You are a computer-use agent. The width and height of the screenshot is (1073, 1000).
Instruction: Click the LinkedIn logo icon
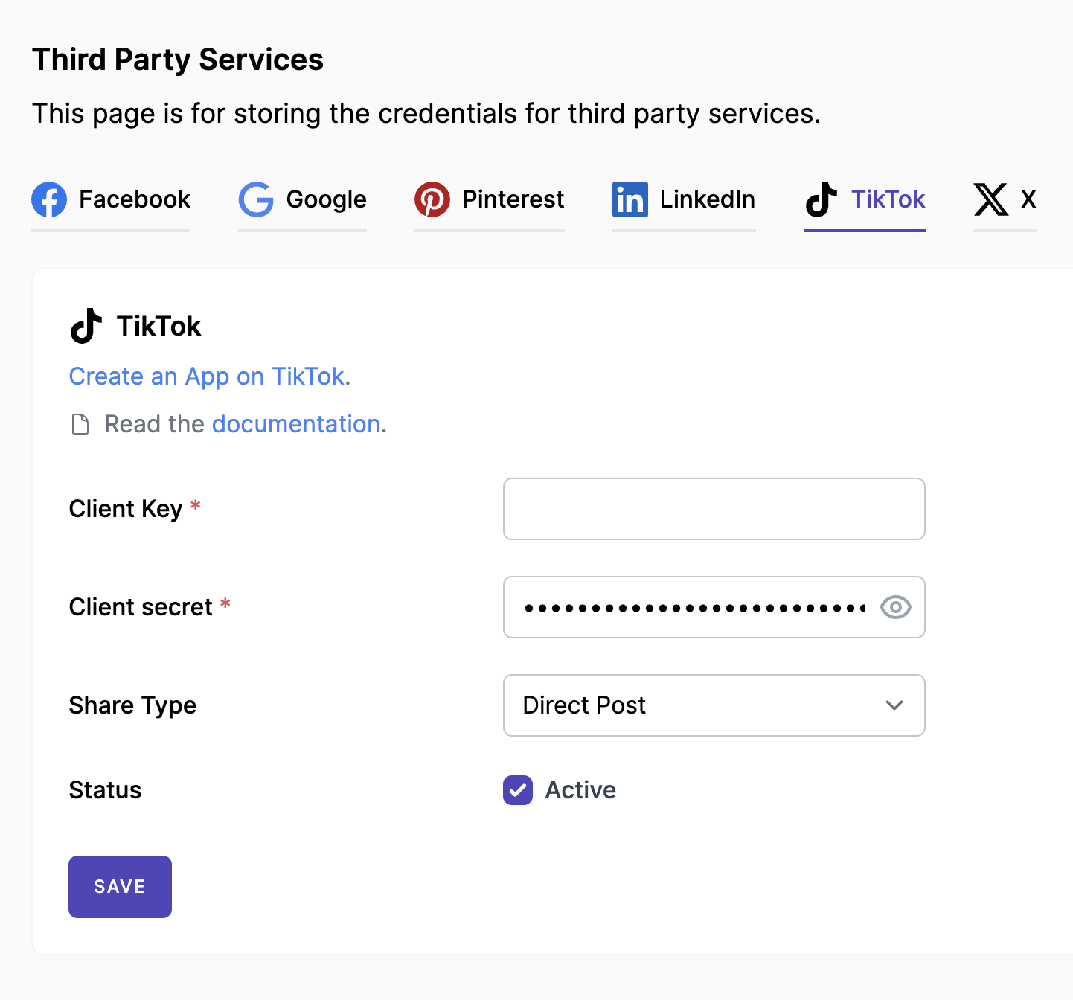pos(630,199)
